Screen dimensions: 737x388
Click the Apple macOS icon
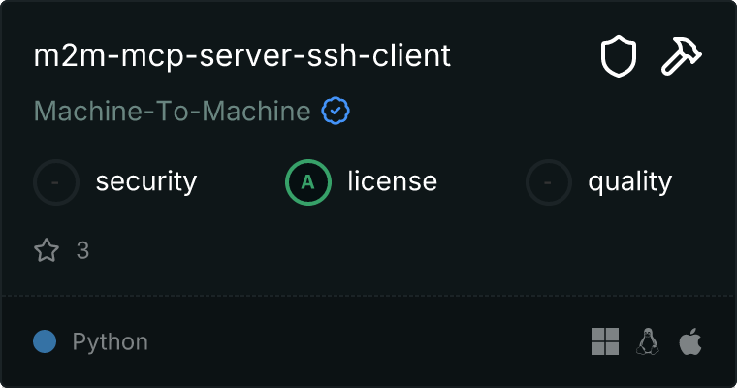[x=689, y=341]
